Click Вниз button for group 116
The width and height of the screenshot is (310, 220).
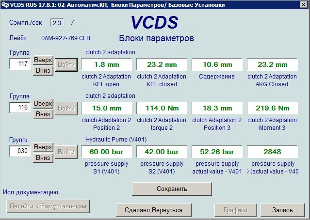[43, 114]
